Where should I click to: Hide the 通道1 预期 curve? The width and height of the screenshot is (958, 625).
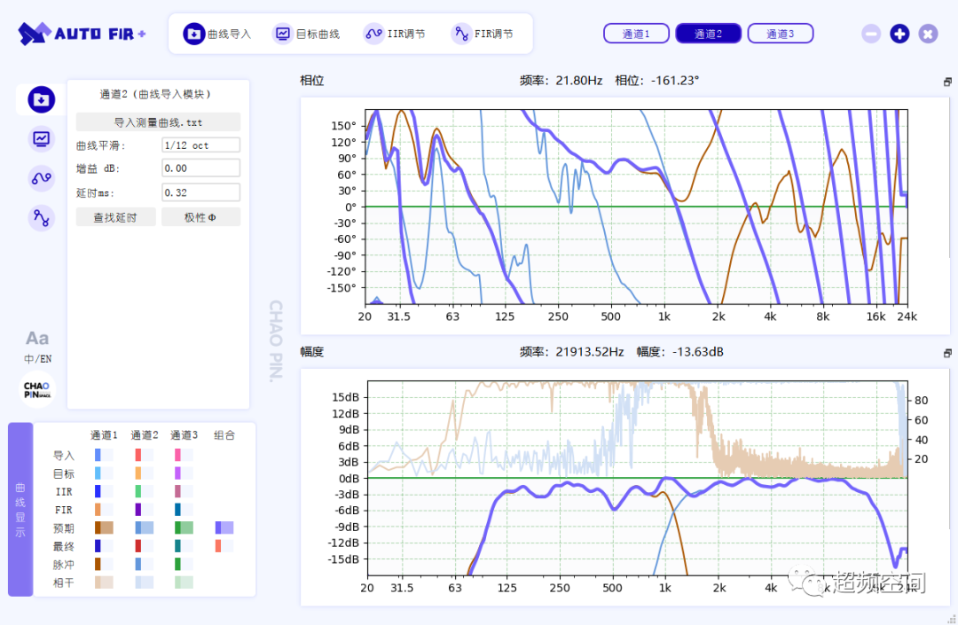(104, 528)
